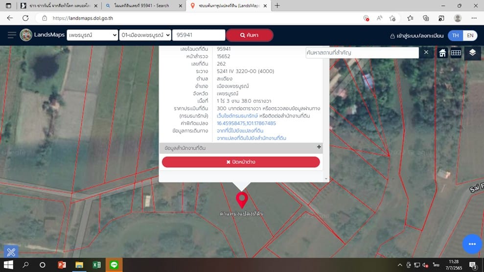Viewport: 484px width, 272px height.
Task: Click the ปิดหน้าต่าง close window button
Action: pos(241,162)
